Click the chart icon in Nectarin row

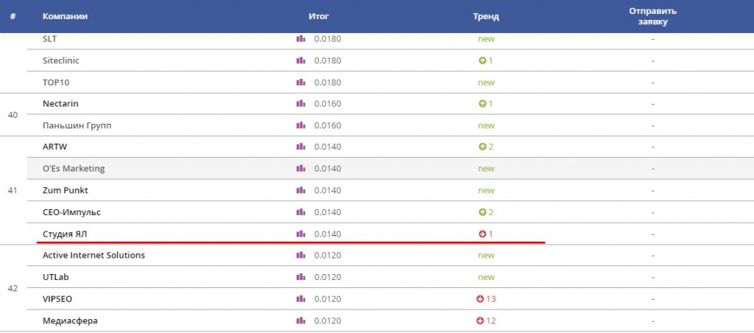click(301, 103)
